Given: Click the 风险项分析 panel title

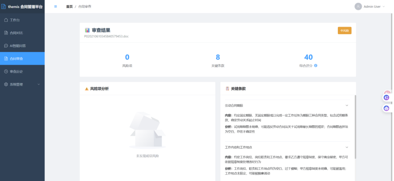Looking at the screenshot, I should point(100,89).
